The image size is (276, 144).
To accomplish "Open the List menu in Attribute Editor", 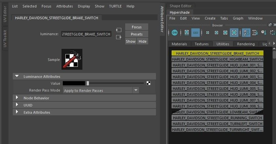I will point(15,6).
